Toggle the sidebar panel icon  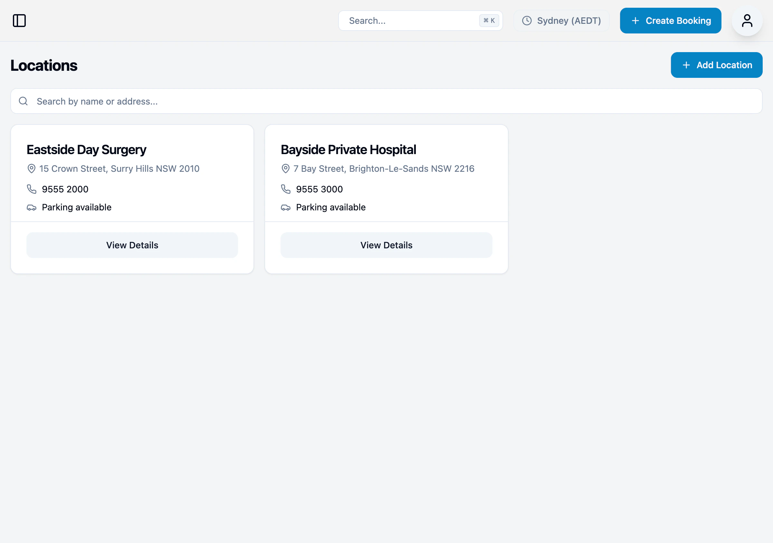(19, 21)
